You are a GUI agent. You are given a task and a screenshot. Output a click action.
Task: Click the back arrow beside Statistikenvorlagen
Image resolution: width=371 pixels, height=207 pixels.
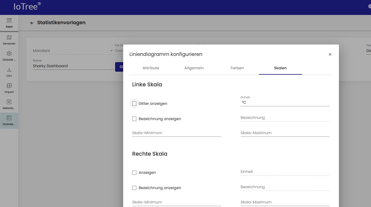tap(32, 23)
